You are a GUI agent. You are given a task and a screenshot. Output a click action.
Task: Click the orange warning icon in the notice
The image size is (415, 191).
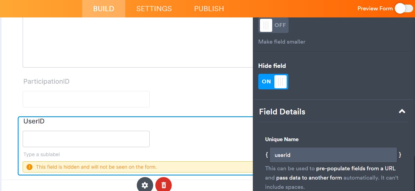(29, 167)
